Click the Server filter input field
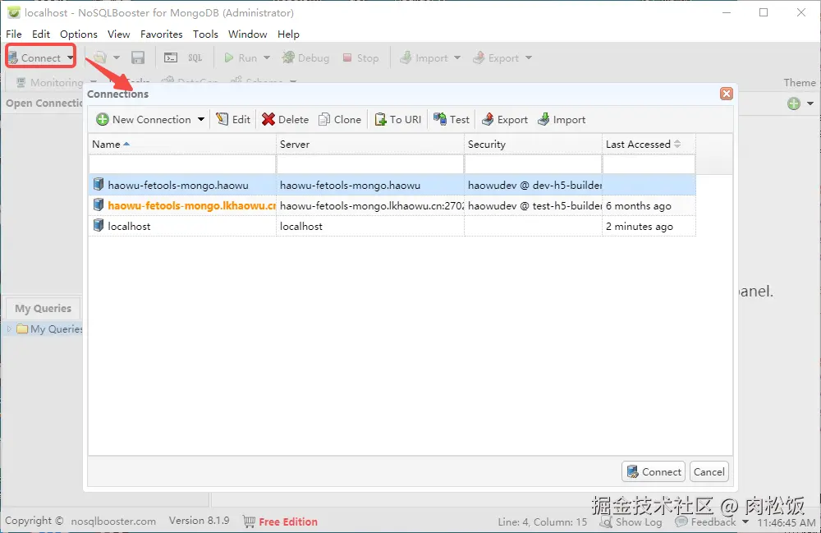821x533 pixels. coord(369,164)
